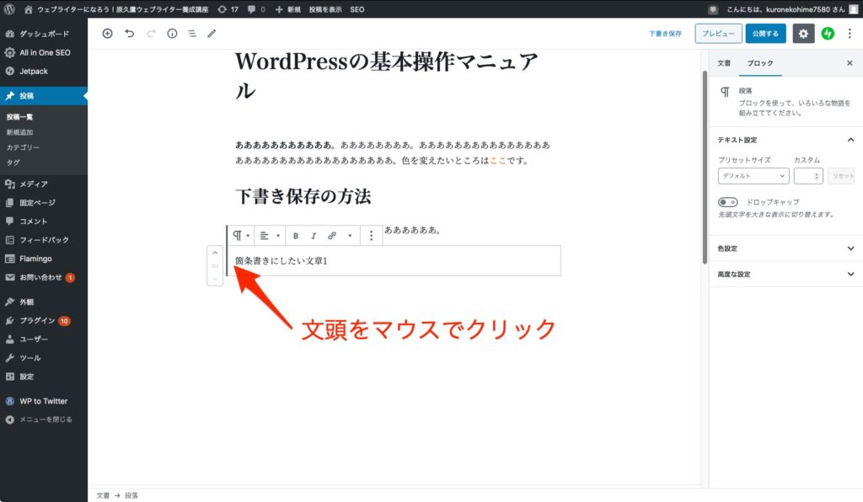Click the custom font size field
This screenshot has height=502, width=863.
pos(808,176)
